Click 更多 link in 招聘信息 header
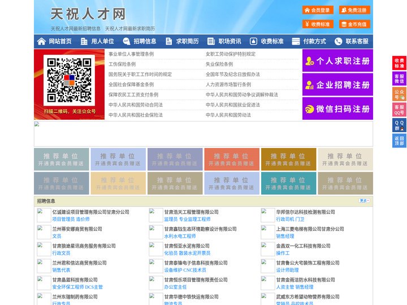 [364, 201]
